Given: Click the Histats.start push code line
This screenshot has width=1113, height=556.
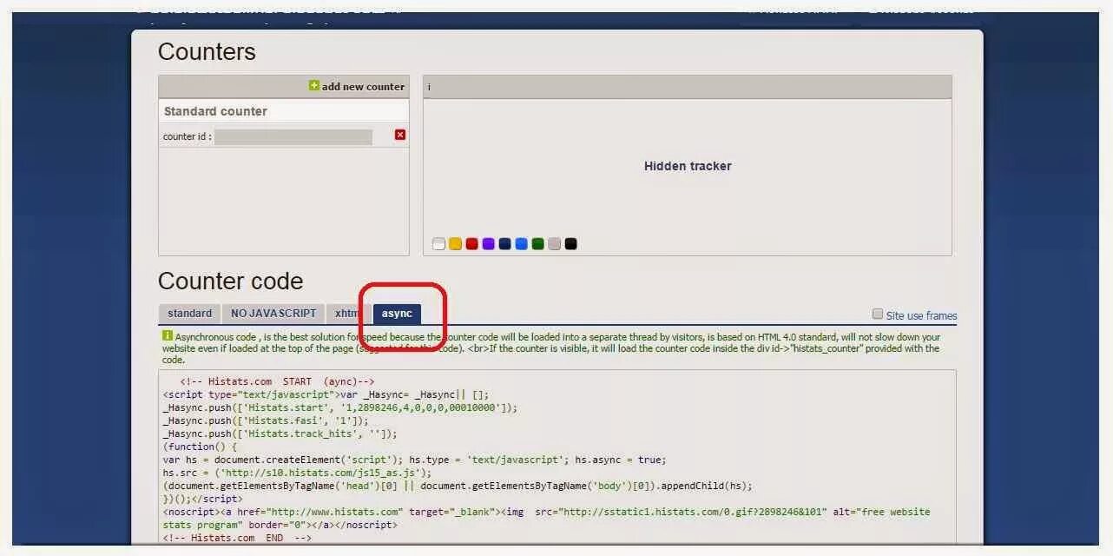Looking at the screenshot, I should (x=340, y=407).
